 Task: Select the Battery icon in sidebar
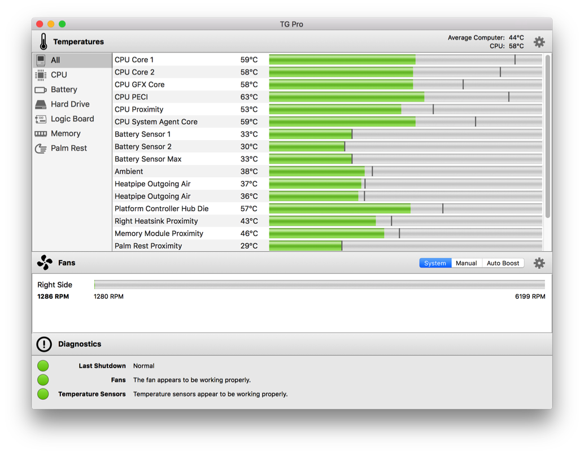tap(41, 90)
